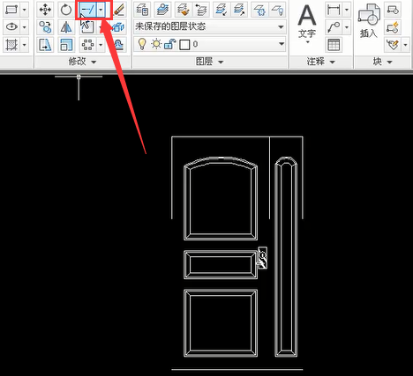Click the 文字 text tool button

pyautogui.click(x=307, y=24)
